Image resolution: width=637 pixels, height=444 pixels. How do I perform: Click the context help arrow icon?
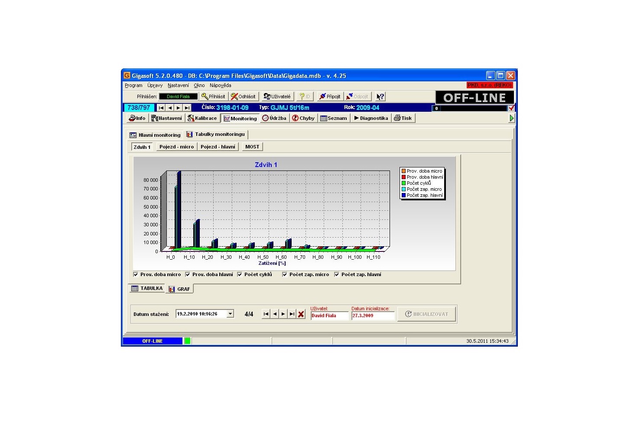(380, 97)
